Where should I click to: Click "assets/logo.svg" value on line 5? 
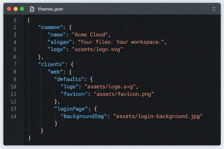click(97, 49)
